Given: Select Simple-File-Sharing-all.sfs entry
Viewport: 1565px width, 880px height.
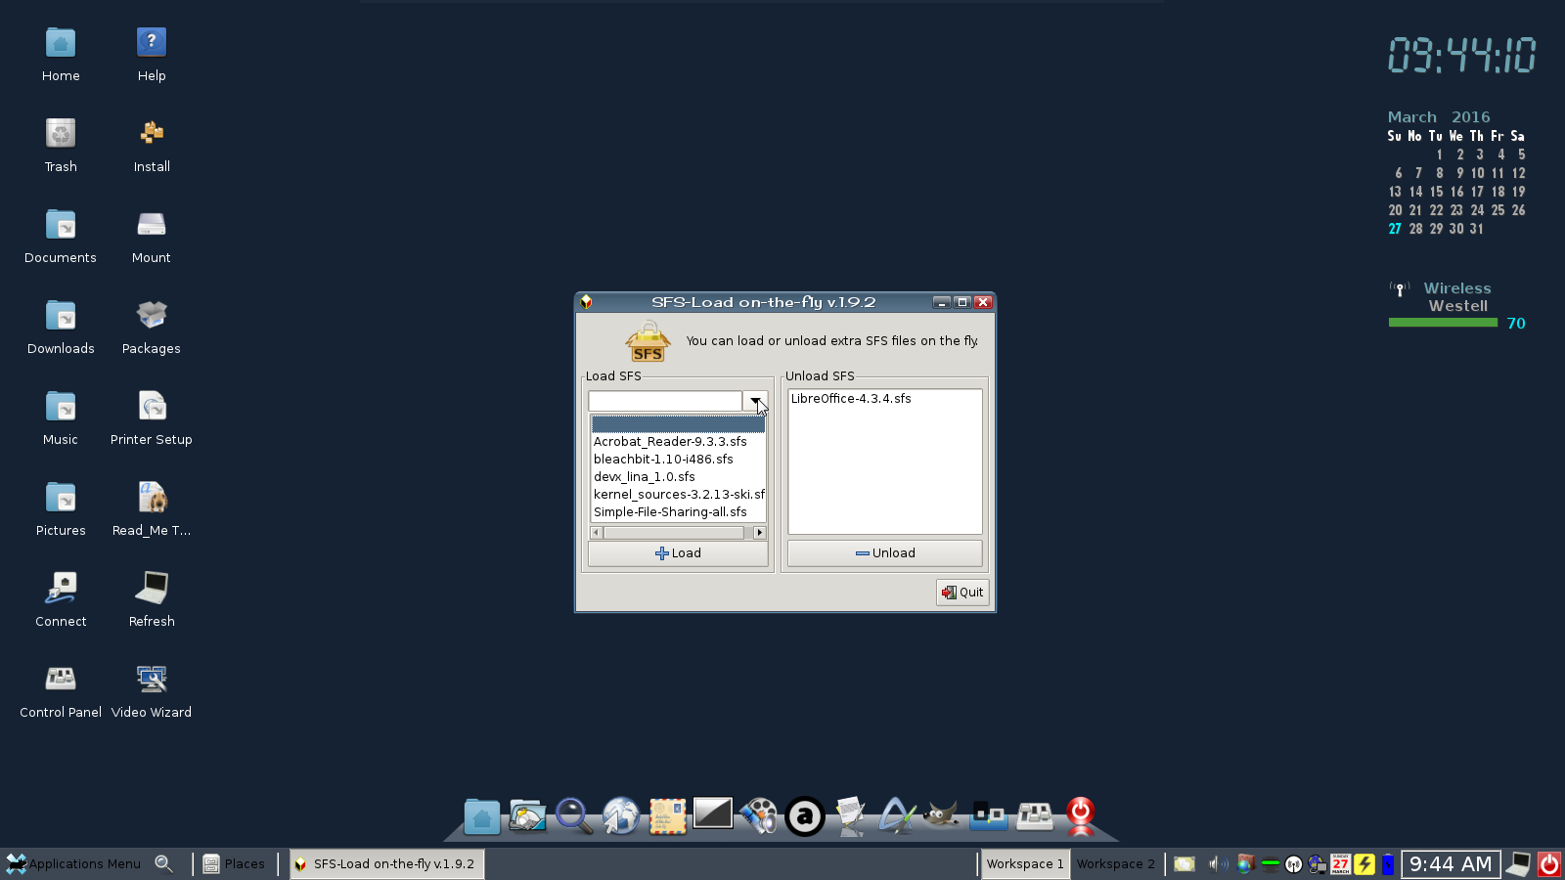Looking at the screenshot, I should coord(678,512).
